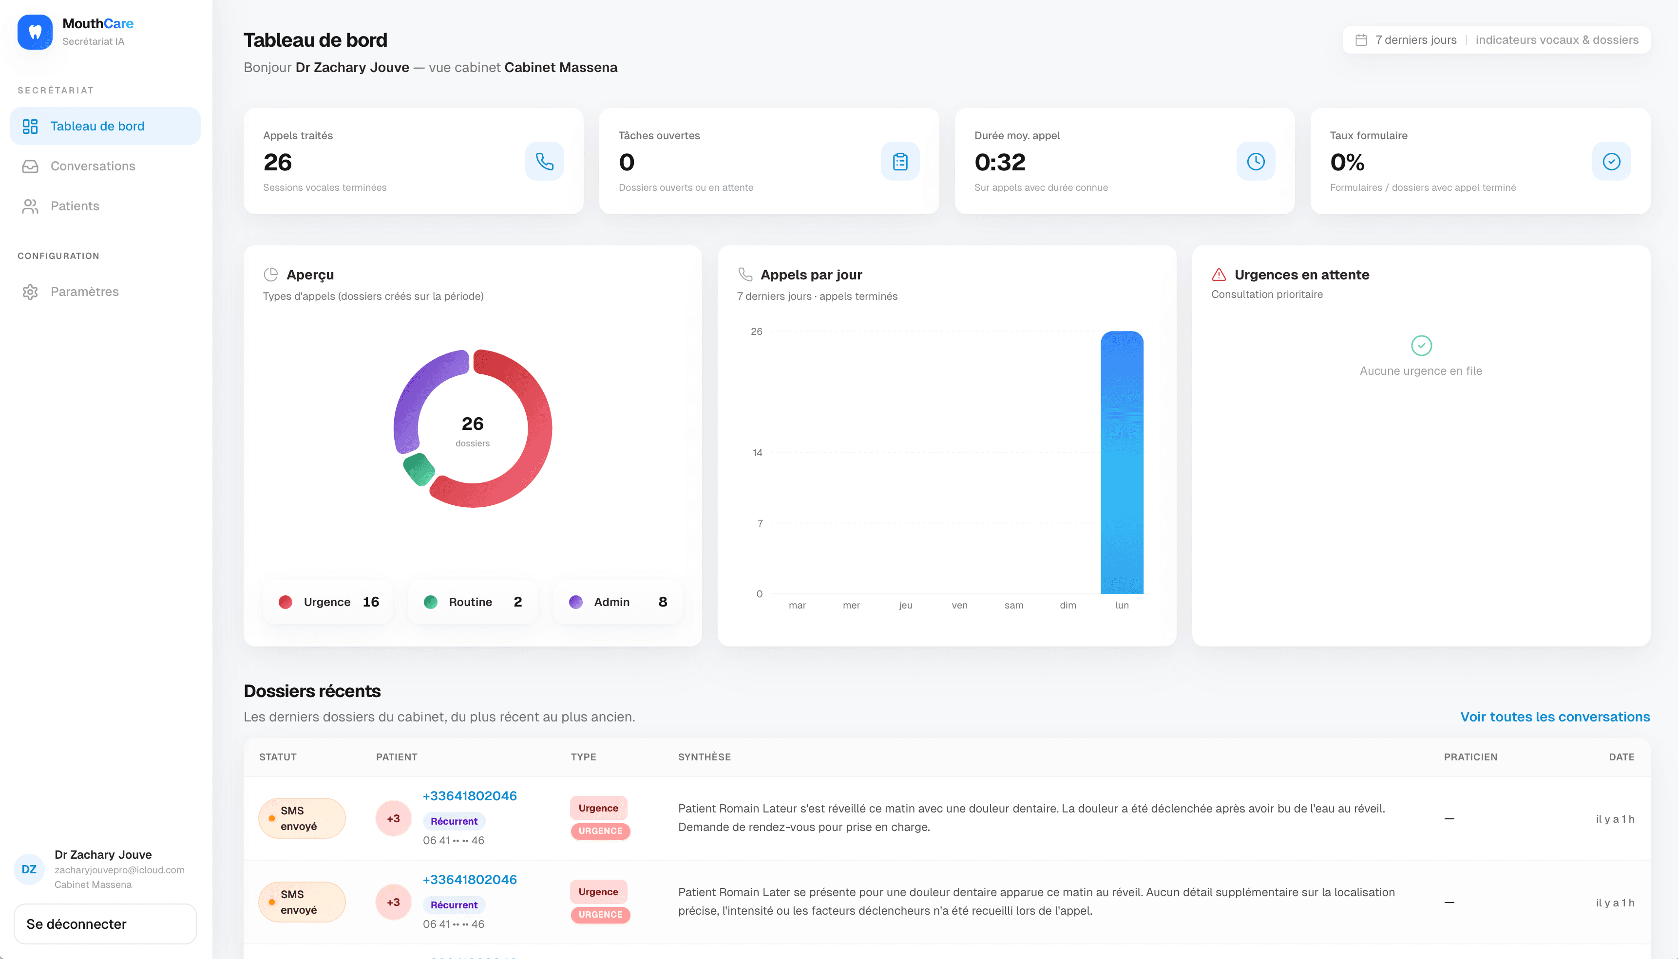
Task: Open the +33641802046 link in Romain Later row
Action: pyautogui.click(x=470, y=879)
